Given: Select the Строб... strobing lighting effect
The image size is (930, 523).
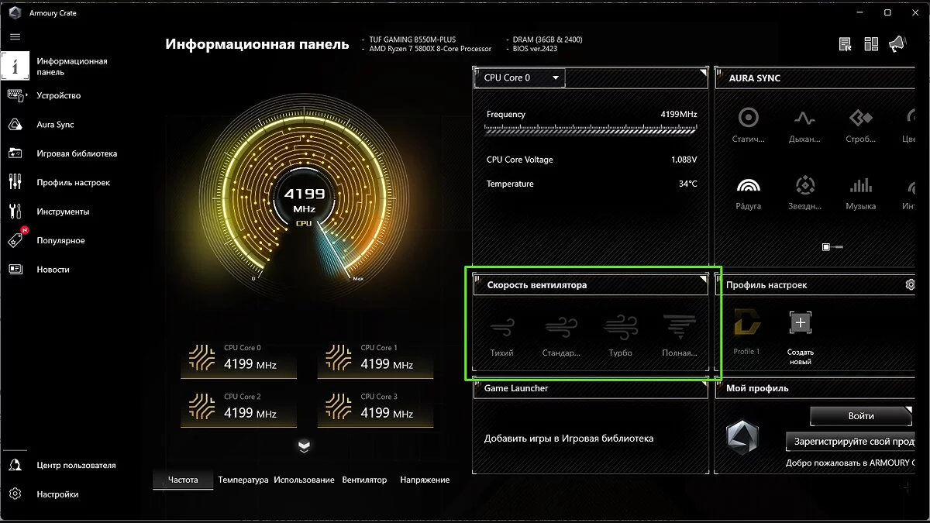Looking at the screenshot, I should tap(860, 126).
